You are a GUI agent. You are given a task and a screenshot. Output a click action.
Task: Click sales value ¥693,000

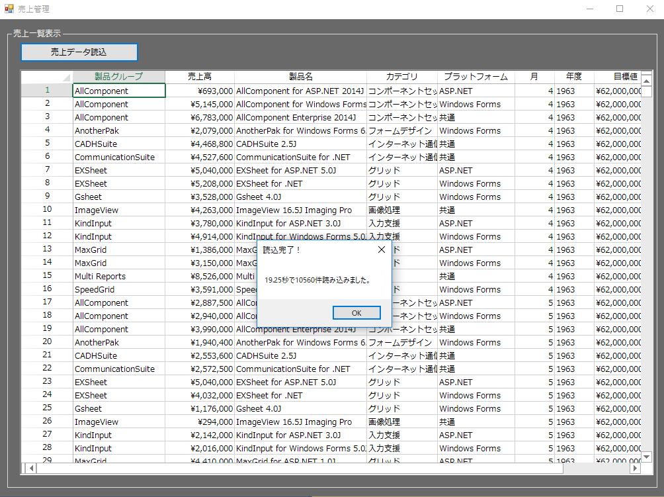click(200, 91)
